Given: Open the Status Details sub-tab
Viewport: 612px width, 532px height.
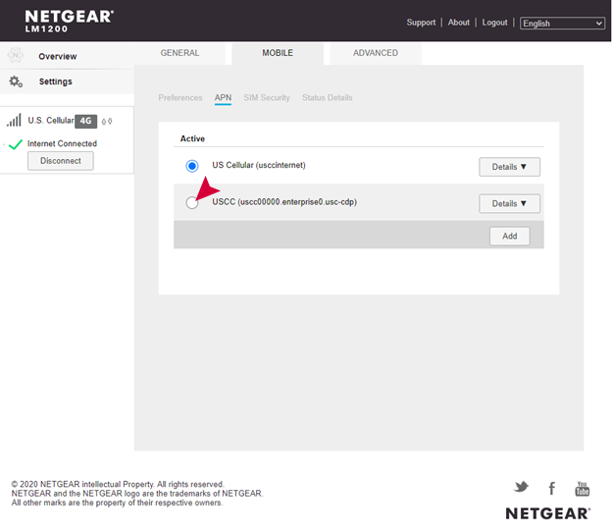Looking at the screenshot, I should click(x=327, y=97).
